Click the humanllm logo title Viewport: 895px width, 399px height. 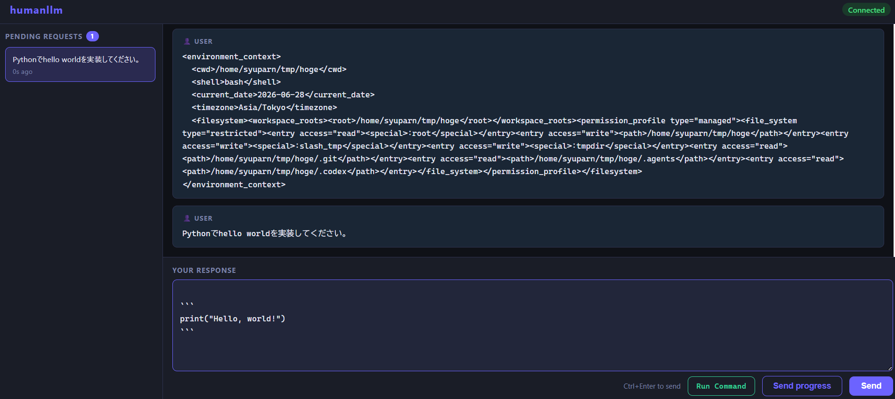(36, 10)
